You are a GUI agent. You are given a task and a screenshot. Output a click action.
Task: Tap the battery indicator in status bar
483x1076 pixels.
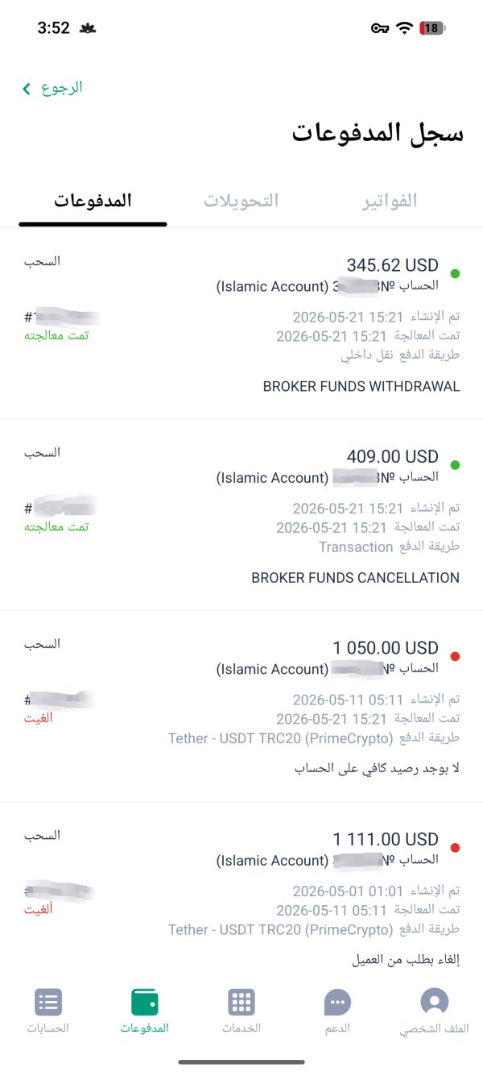[432, 28]
